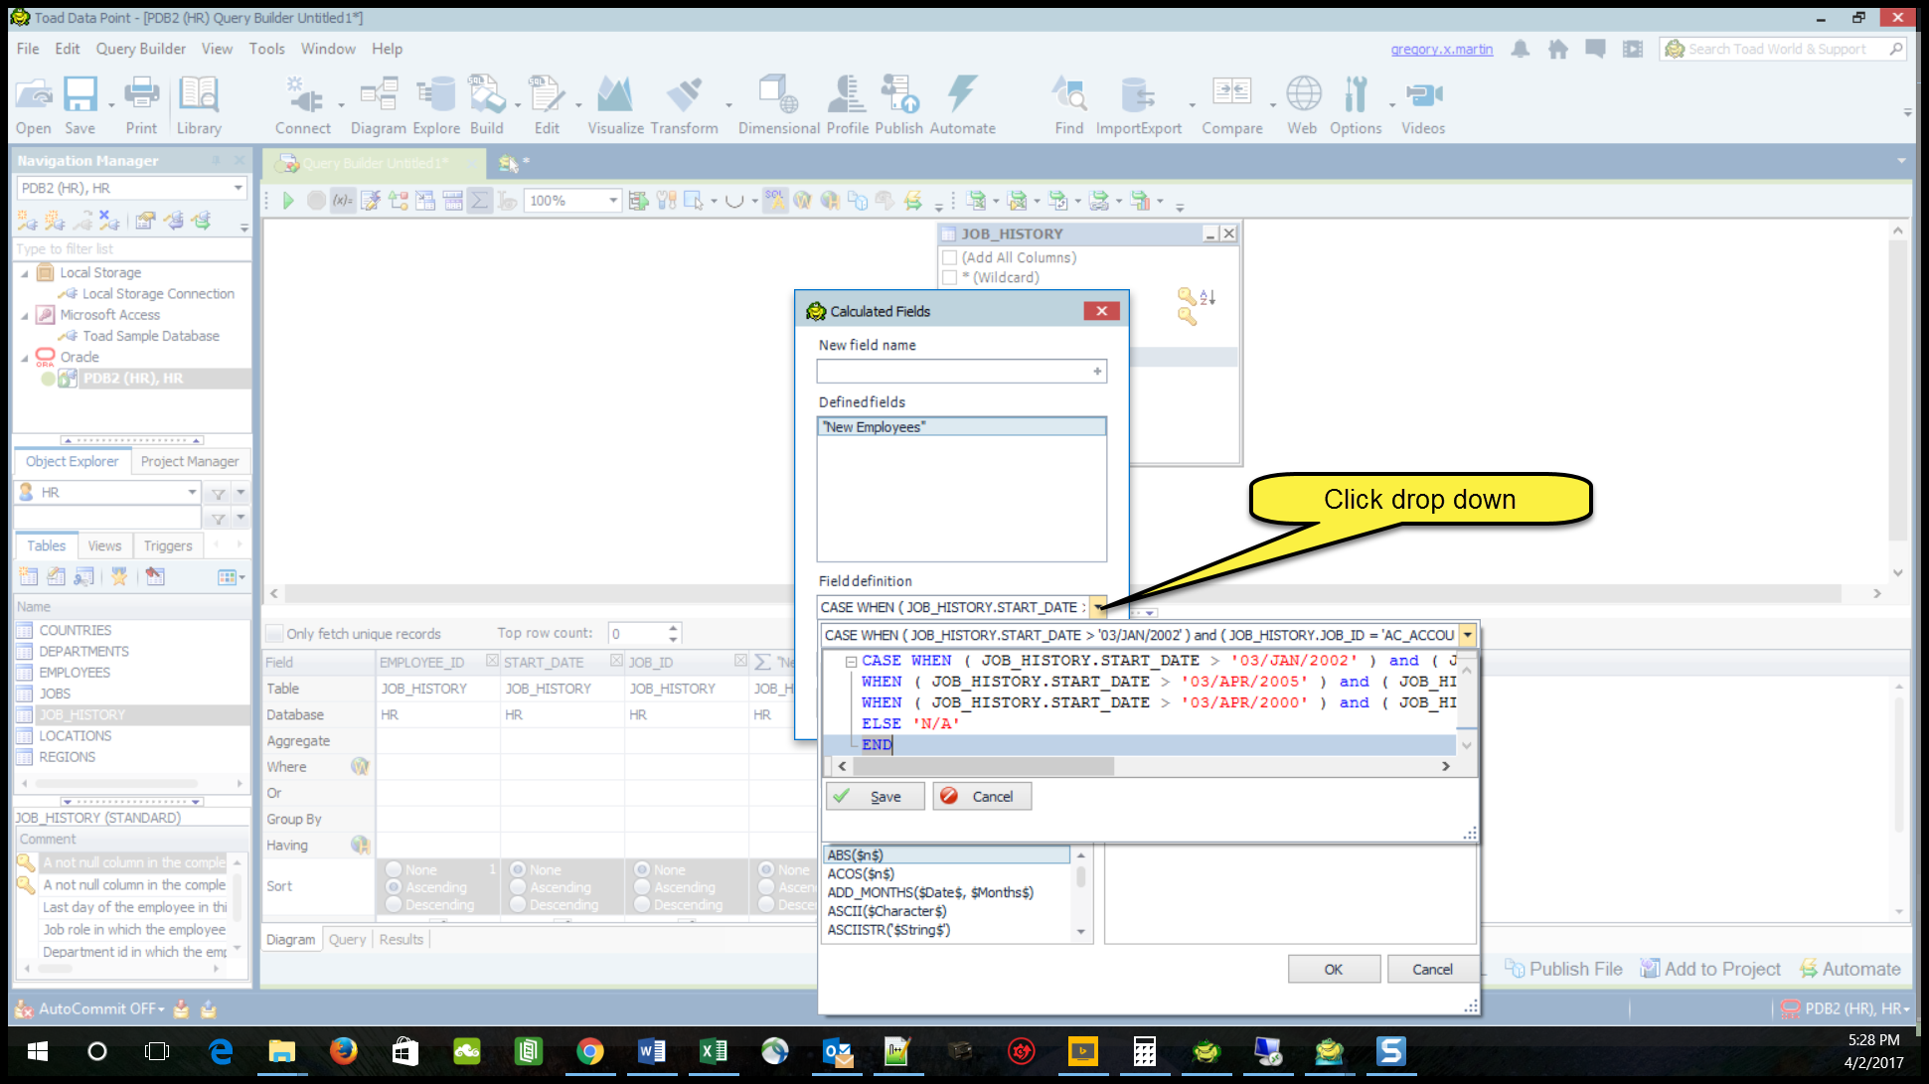Screen dimensions: 1929x1084
Task: Open the Diagram tool
Action: (x=379, y=105)
